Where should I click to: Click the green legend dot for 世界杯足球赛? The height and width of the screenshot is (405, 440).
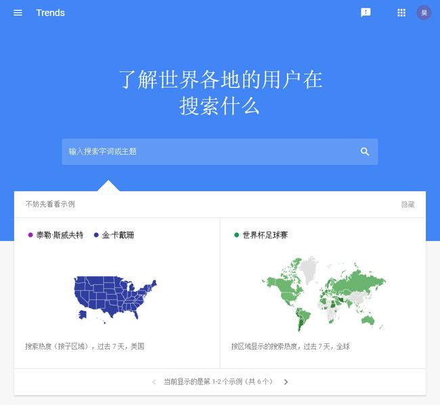(236, 235)
